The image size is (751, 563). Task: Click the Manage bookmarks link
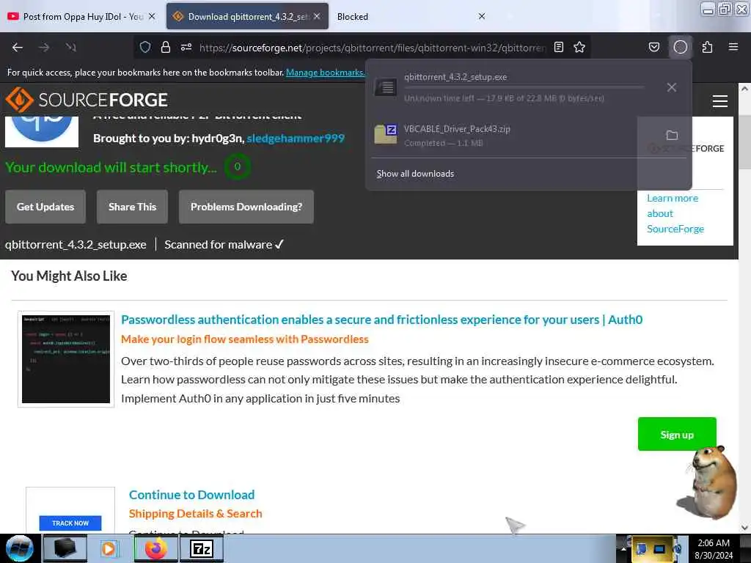(325, 73)
